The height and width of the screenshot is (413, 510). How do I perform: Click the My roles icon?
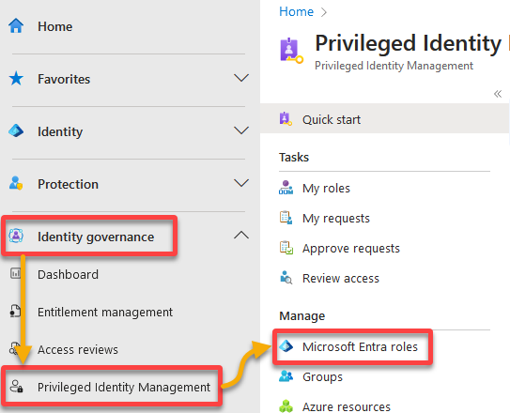[x=286, y=188]
